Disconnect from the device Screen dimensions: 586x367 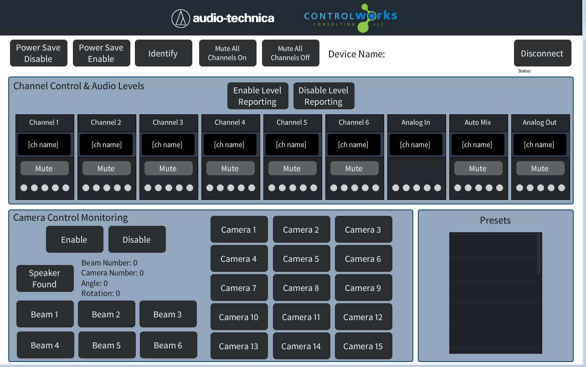[542, 53]
